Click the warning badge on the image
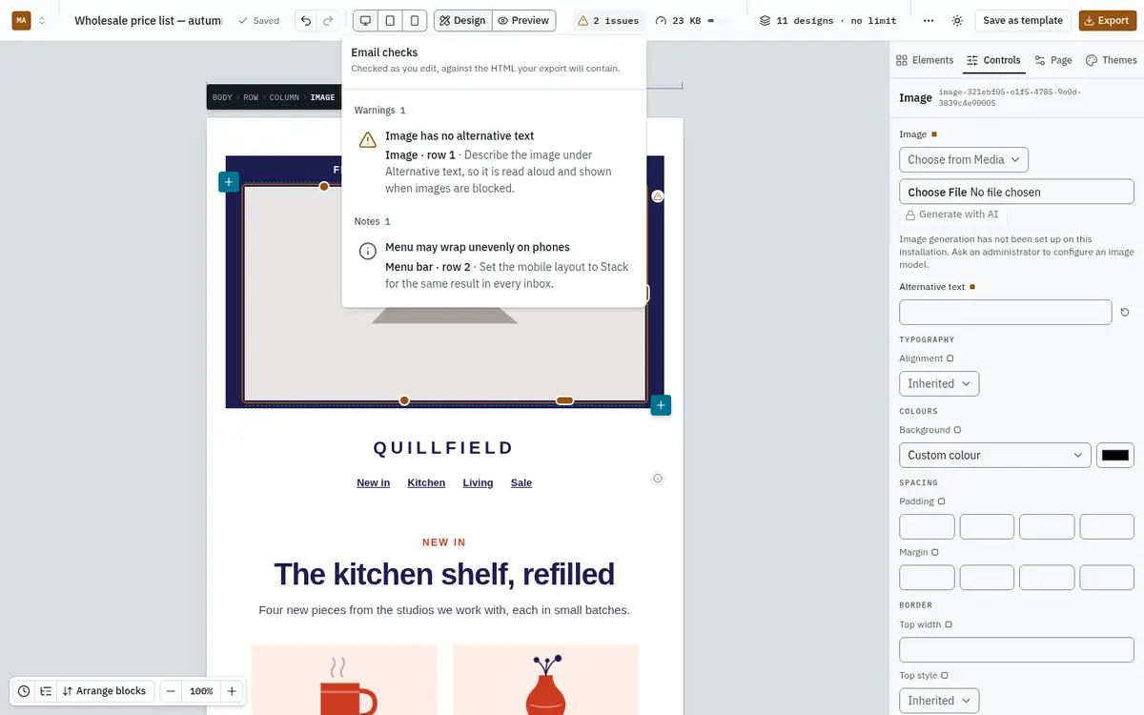Screen dimensions: 1144x715 [657, 195]
